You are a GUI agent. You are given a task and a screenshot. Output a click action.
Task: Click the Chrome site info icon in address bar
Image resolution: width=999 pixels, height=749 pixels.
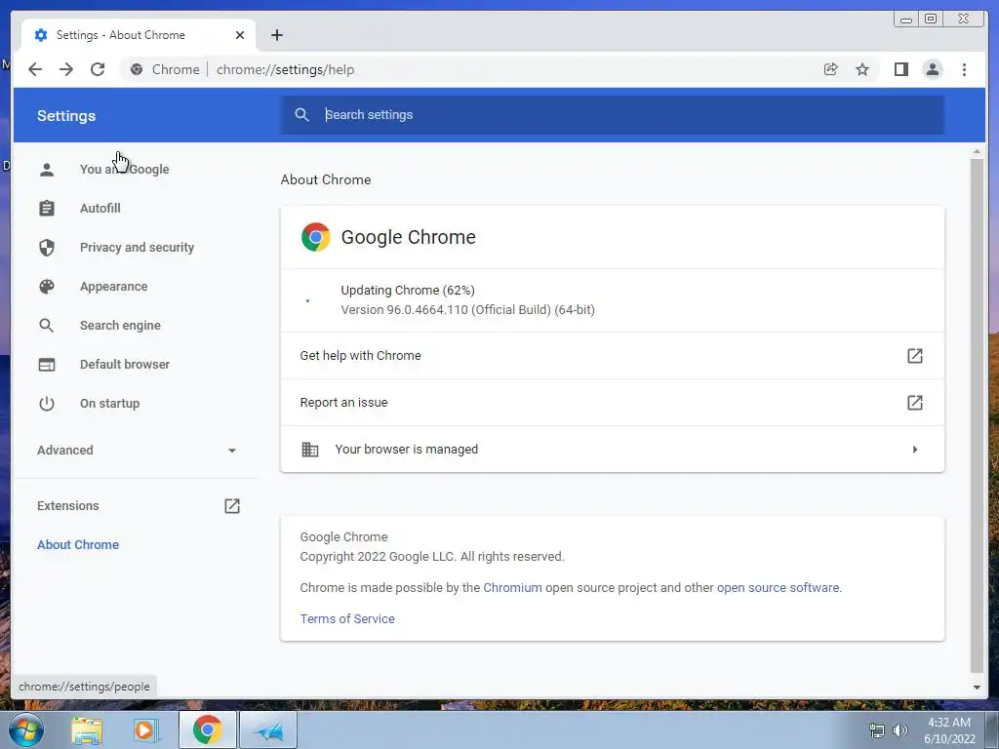137,69
